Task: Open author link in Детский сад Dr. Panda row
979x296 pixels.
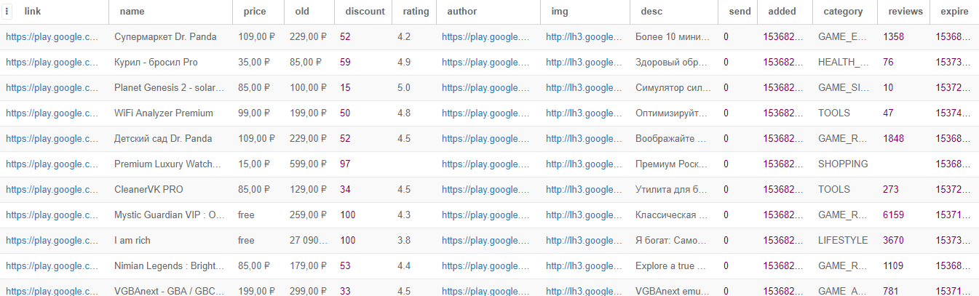Action: tap(485, 139)
